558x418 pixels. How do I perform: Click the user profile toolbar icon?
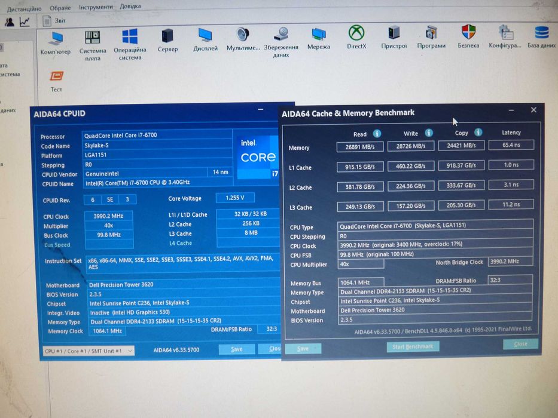click(10, 22)
